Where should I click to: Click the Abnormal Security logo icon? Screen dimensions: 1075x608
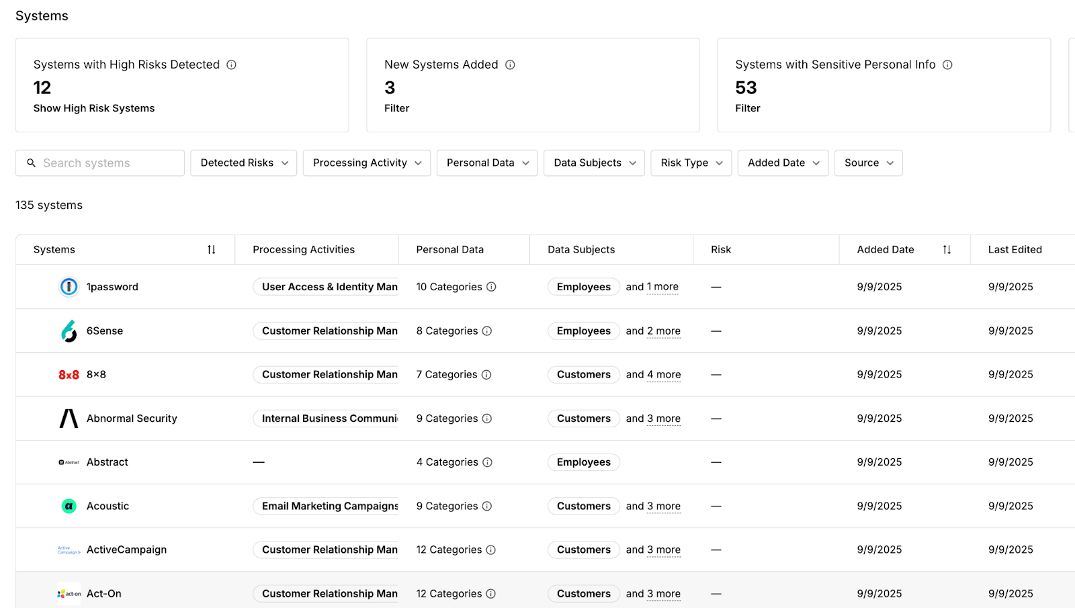pos(69,419)
